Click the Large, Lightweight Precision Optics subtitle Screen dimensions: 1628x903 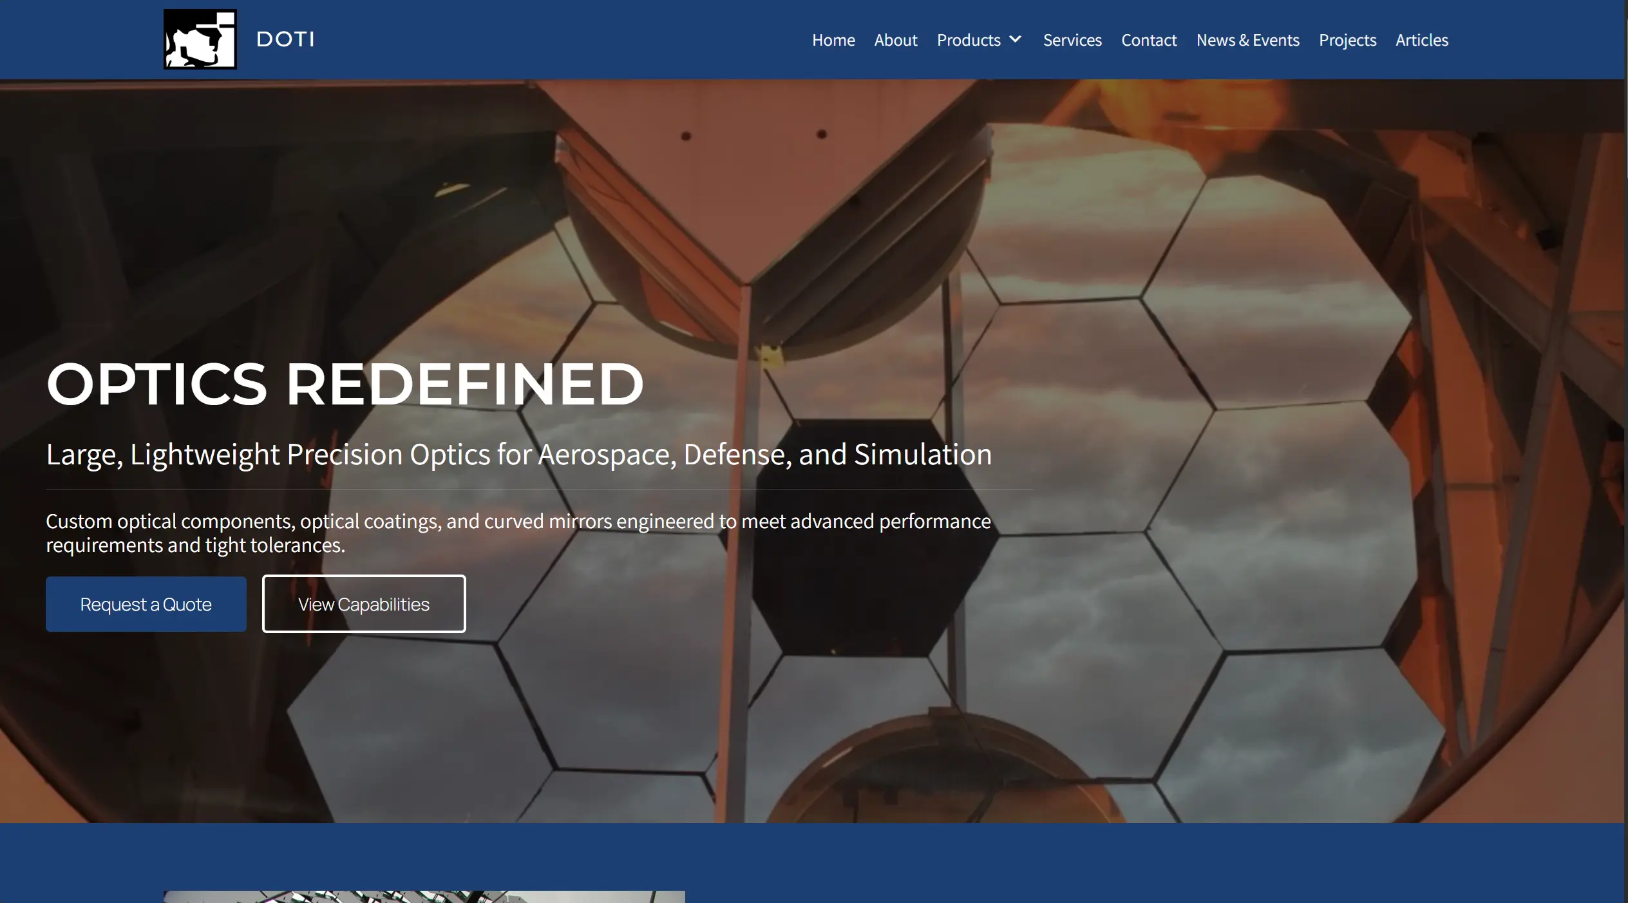(x=519, y=455)
